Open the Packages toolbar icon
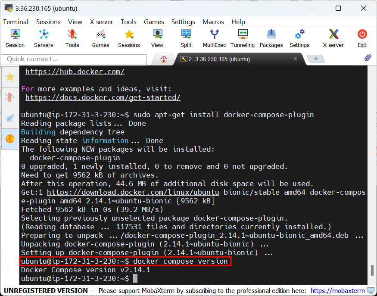Viewport: 377px width, 296px height. [x=271, y=38]
